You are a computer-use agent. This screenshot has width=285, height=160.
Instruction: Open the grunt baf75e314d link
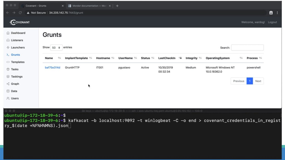pos(53,67)
